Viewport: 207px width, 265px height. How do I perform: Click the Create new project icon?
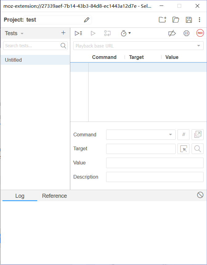click(162, 20)
